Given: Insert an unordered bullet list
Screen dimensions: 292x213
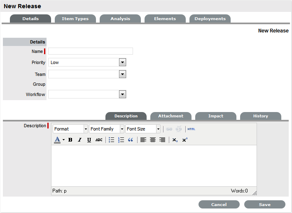Looking at the screenshot, I should 111,140.
